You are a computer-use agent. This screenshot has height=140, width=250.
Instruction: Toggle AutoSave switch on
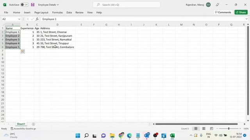(x=25, y=5)
